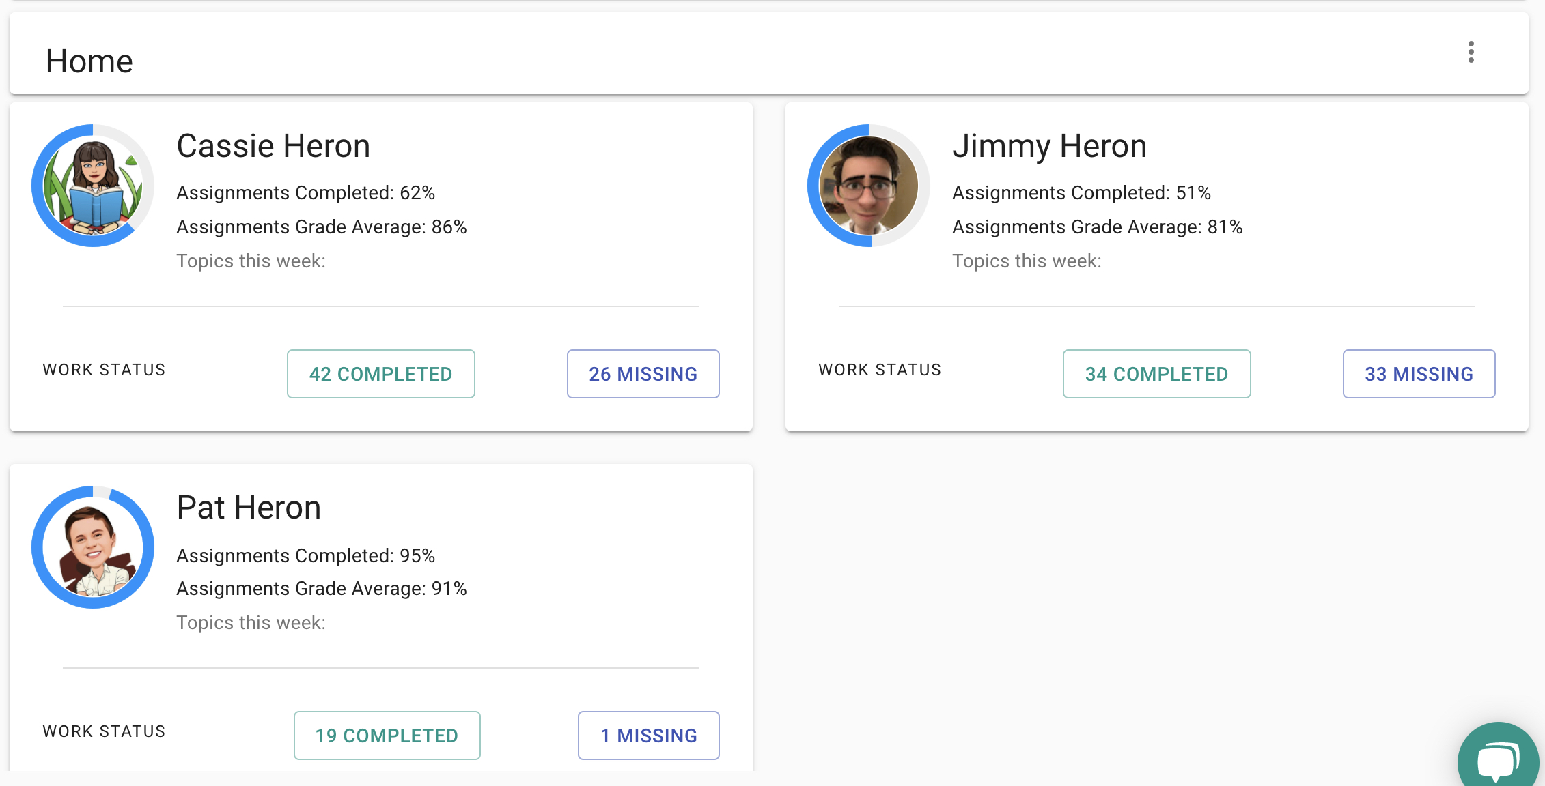
Task: Open the kebab menu beside Home
Action: click(1471, 53)
